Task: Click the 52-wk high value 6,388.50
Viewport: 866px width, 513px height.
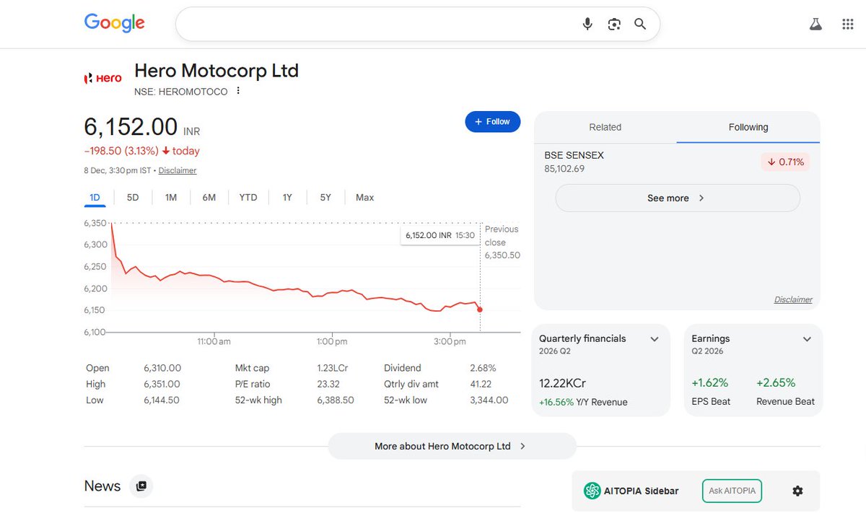Action: [x=336, y=400]
